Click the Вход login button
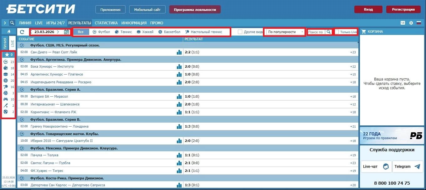The image size is (426, 190). [x=368, y=9]
